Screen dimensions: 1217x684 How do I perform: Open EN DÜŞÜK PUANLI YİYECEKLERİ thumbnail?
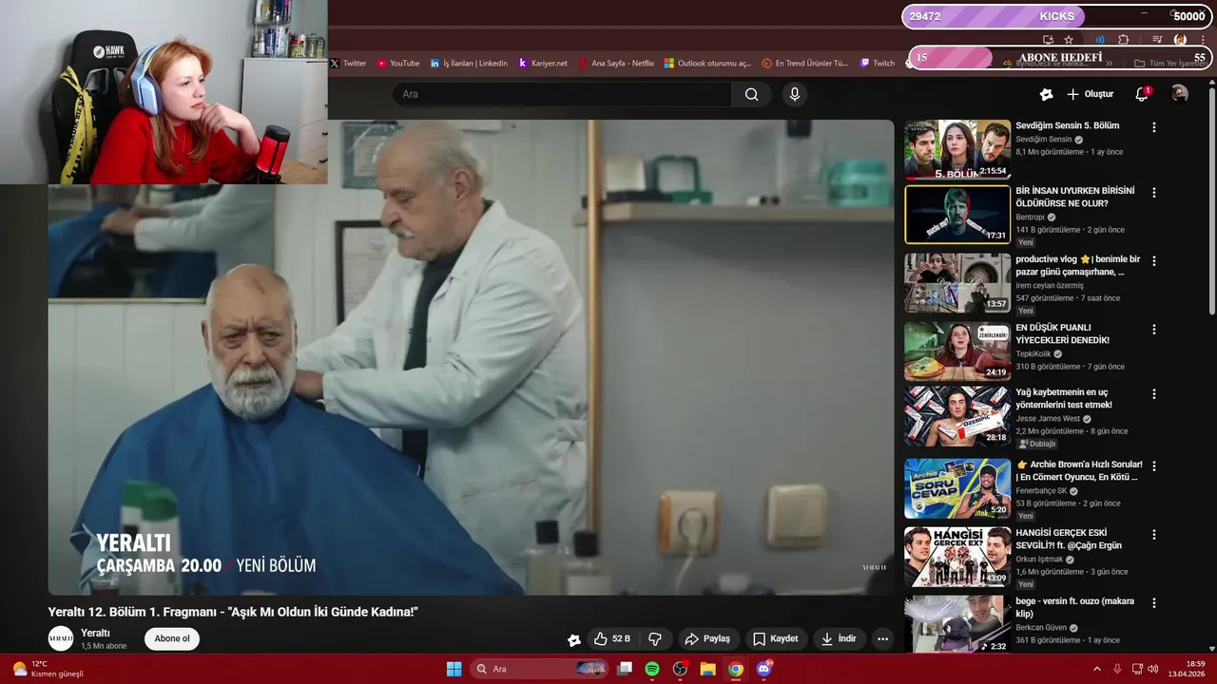957,351
